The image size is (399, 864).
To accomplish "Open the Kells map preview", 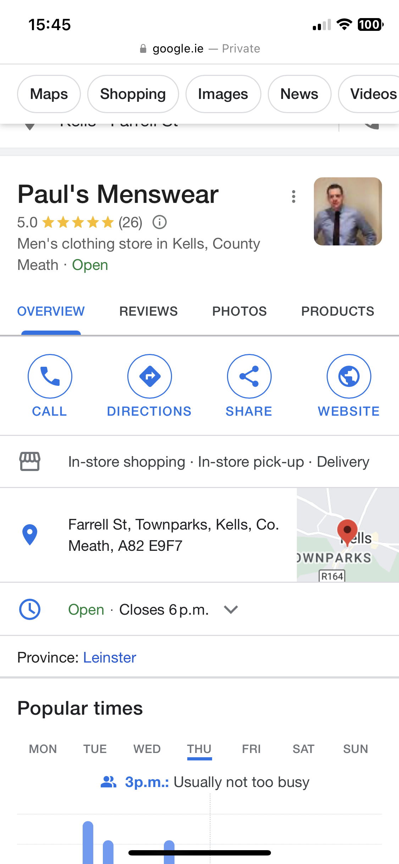I will [348, 535].
